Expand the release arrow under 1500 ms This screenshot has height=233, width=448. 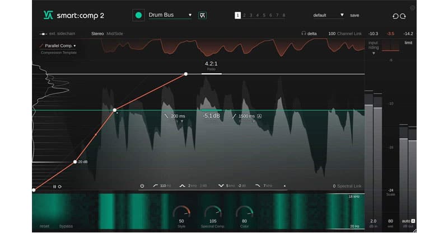click(254, 121)
